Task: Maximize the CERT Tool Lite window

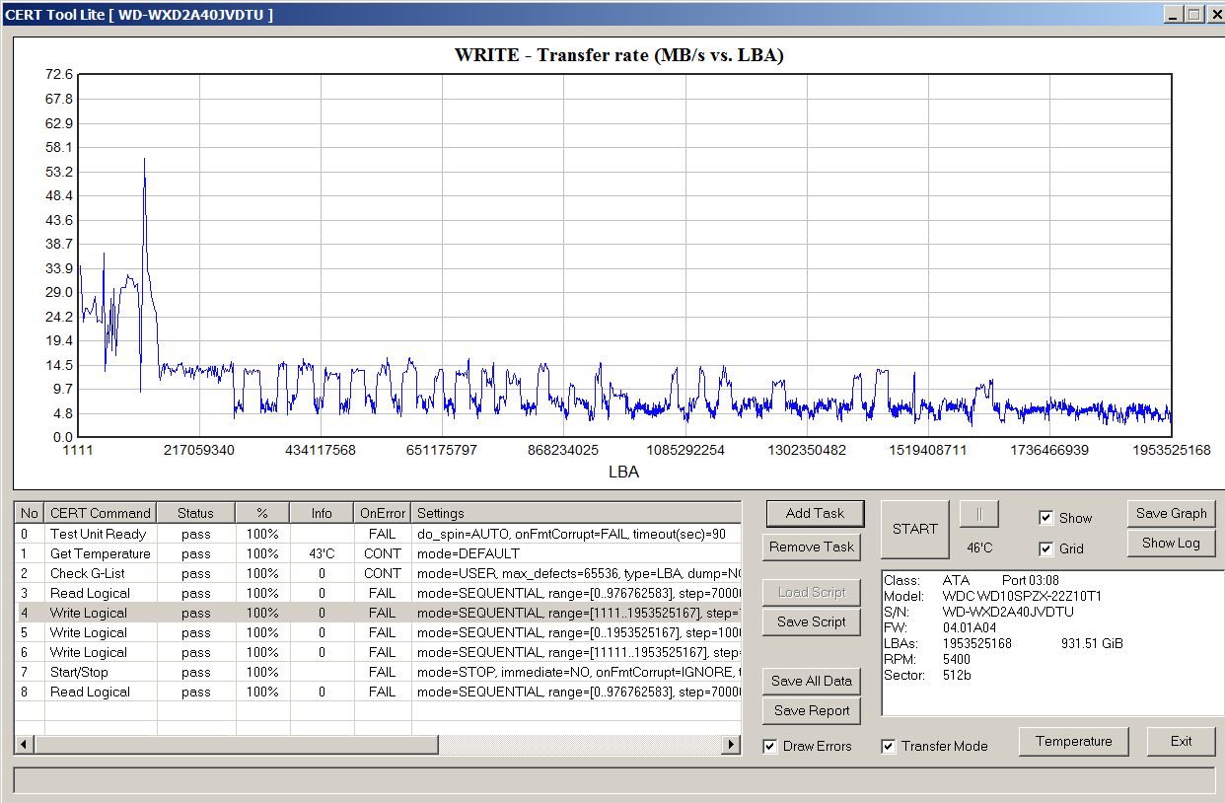Action: [1192, 14]
